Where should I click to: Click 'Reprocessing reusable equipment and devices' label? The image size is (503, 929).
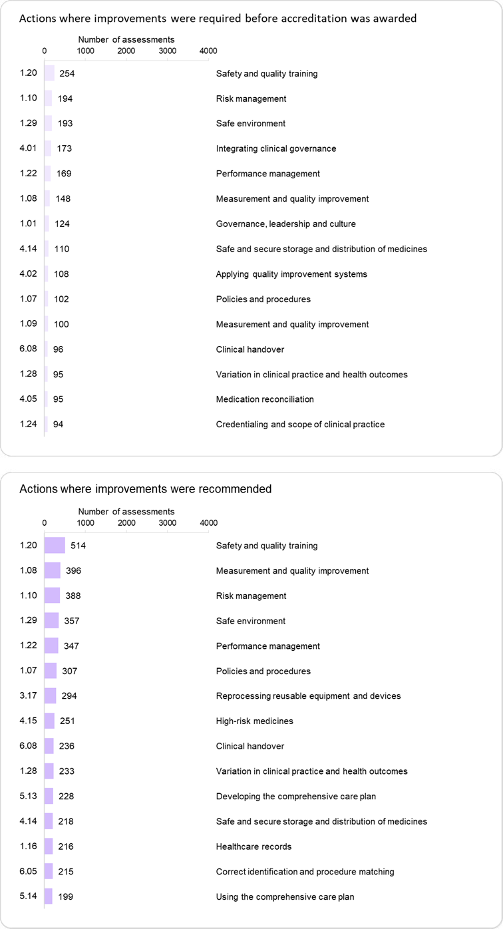point(308,696)
